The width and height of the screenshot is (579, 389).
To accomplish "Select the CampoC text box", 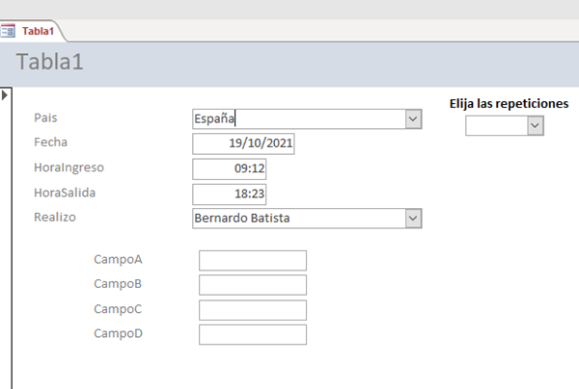I will click(252, 310).
